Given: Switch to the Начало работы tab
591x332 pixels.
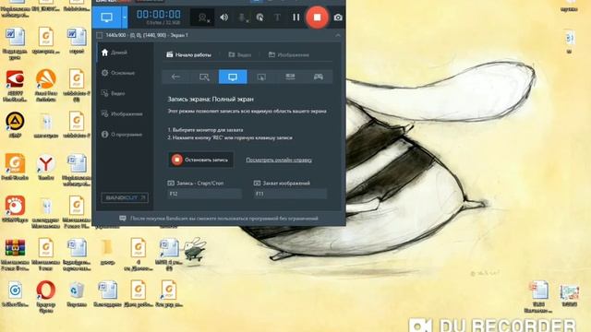Looking at the screenshot, I should click(188, 55).
